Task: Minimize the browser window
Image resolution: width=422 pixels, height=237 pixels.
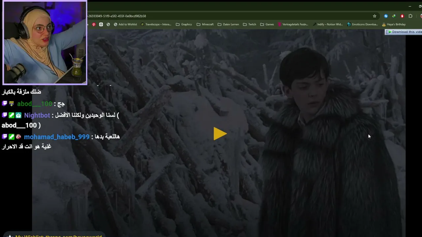Action: click(410, 6)
